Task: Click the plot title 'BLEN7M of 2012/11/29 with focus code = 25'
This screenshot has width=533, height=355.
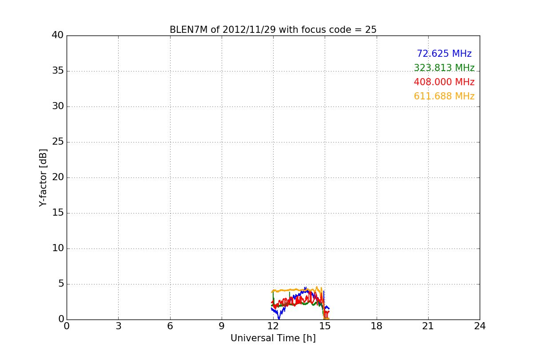Action: [x=273, y=30]
